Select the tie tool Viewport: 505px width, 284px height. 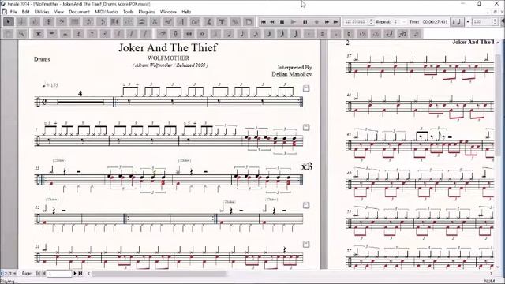pyautogui.click(x=389, y=33)
